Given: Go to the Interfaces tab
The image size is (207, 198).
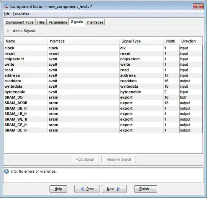Looking at the screenshot, I should point(95,22).
